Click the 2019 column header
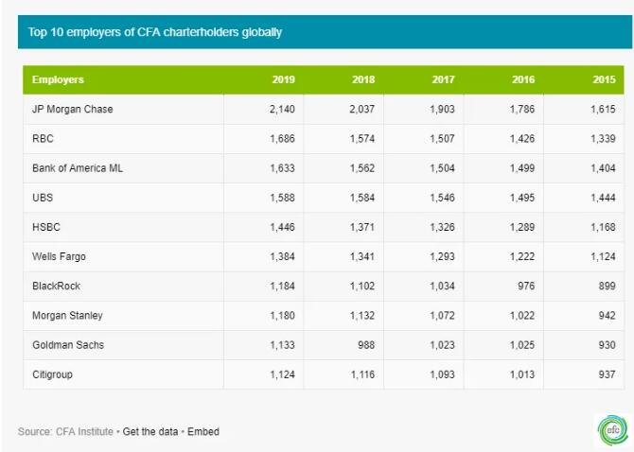This screenshot has width=634, height=452. click(x=283, y=79)
